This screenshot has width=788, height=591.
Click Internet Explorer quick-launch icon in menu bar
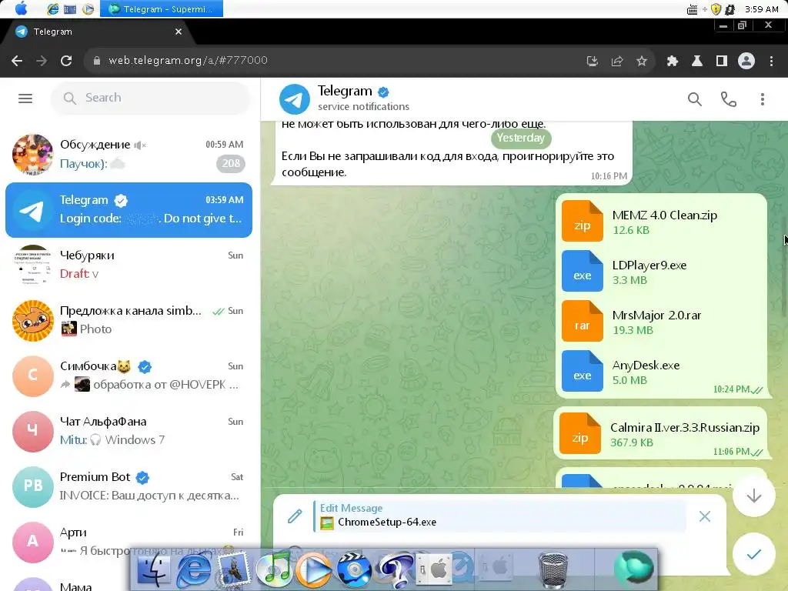pyautogui.click(x=53, y=8)
